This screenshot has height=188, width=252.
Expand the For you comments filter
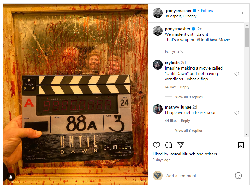coord(174,51)
